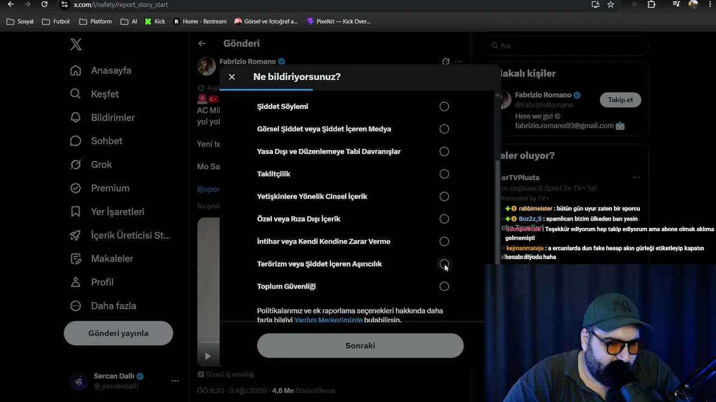Click the report dialog scrollbar
The image size is (716, 402).
tap(497, 212)
